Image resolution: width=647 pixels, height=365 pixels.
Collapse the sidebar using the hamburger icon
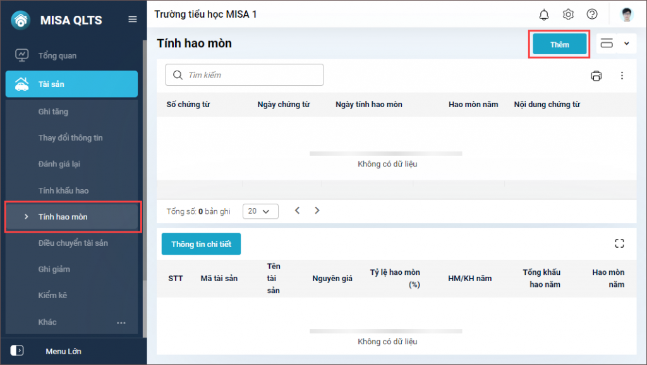tap(132, 19)
